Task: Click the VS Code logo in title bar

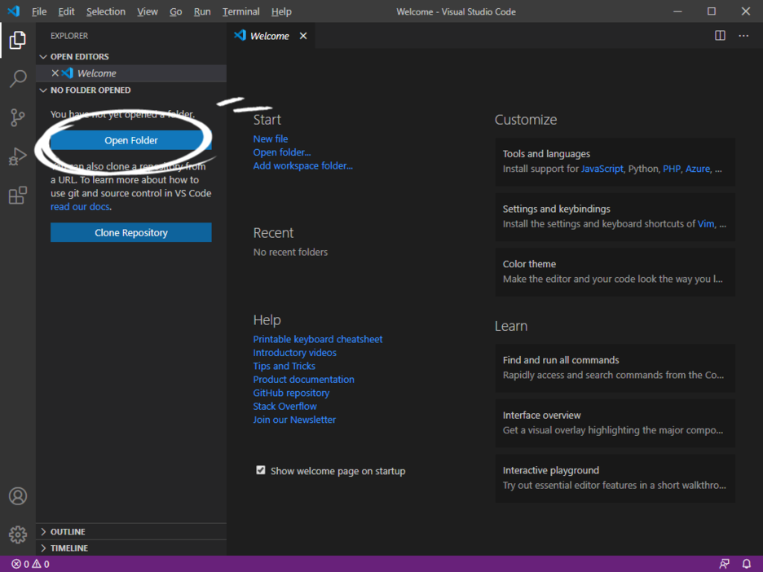Action: point(14,11)
